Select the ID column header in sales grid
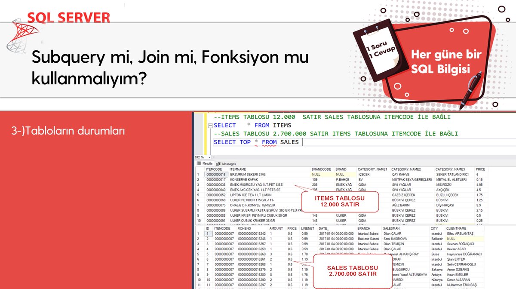 tap(208, 229)
